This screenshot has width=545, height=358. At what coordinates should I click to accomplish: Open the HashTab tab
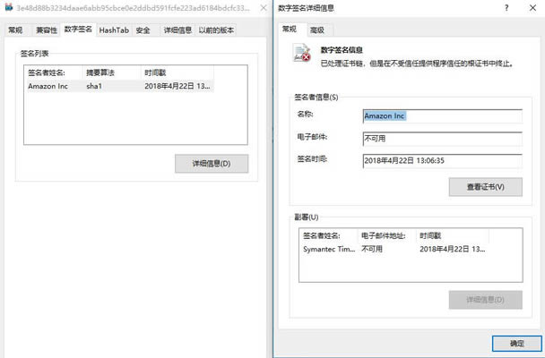coord(114,30)
